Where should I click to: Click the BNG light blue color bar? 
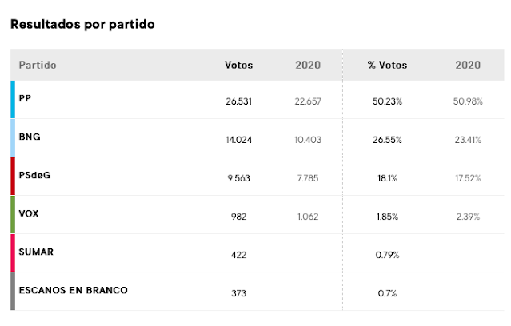coord(13,138)
